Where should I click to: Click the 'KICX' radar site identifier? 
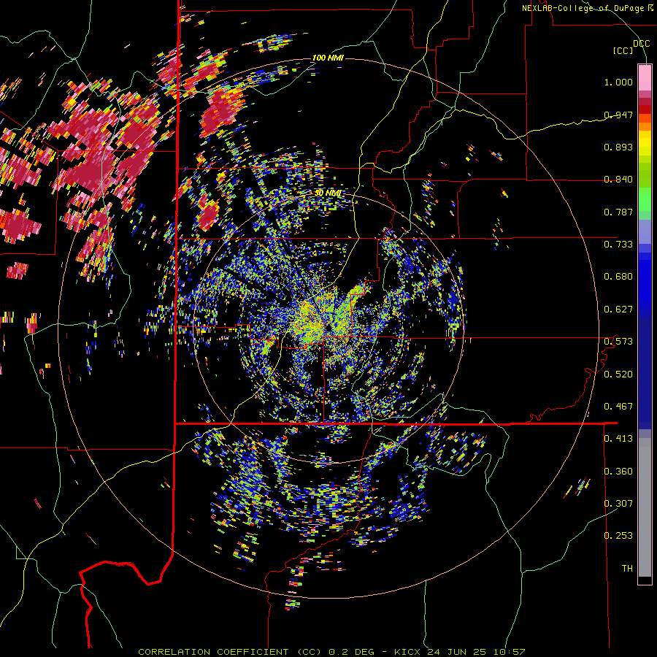click(407, 652)
